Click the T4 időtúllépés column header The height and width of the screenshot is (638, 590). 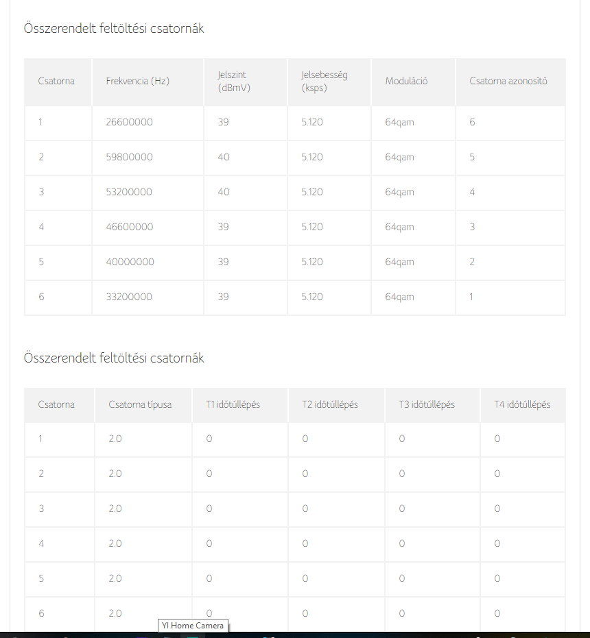tap(522, 404)
